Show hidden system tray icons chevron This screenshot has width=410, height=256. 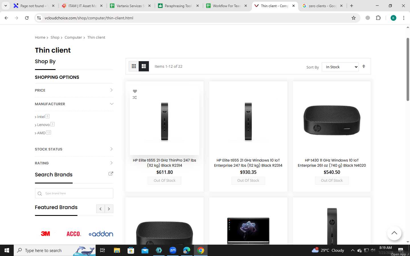(352, 250)
